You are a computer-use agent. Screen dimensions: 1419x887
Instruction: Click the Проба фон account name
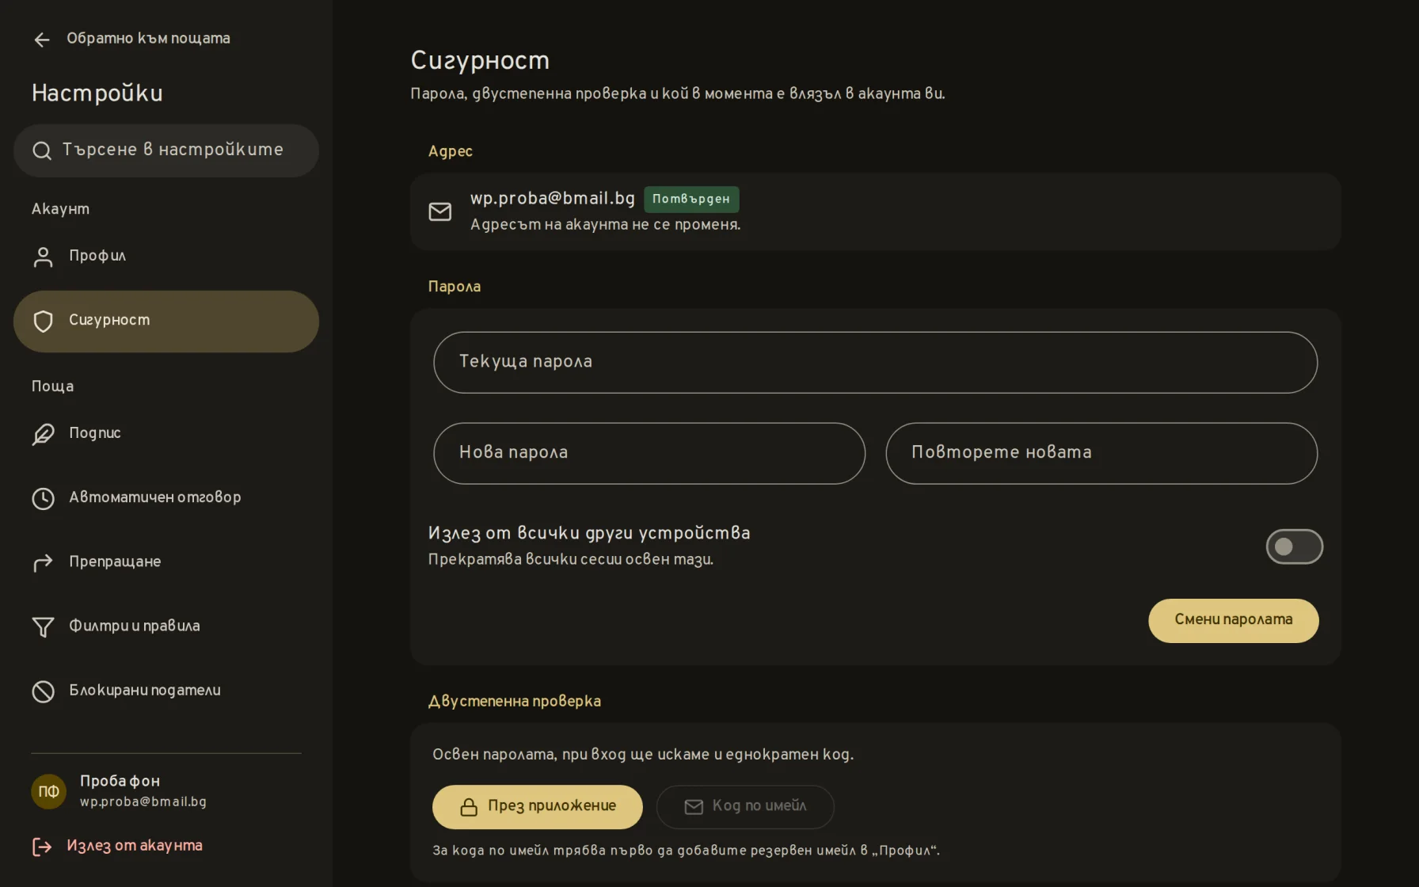pos(120,782)
